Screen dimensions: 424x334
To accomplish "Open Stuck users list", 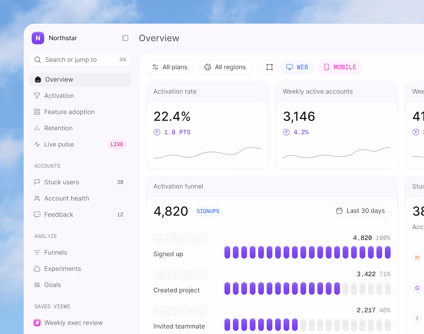I will pyautogui.click(x=80, y=182).
